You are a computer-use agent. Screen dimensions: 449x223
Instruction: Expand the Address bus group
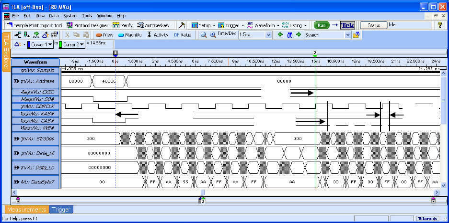point(16,81)
